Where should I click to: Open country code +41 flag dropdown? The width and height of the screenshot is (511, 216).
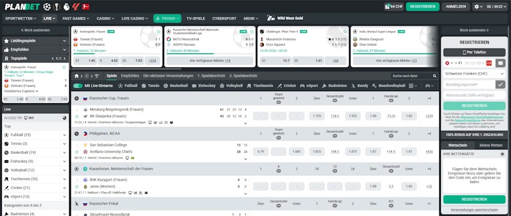point(449,63)
